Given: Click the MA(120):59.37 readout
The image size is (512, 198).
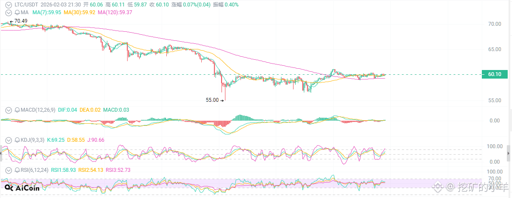Looking at the screenshot, I should [x=114, y=13].
